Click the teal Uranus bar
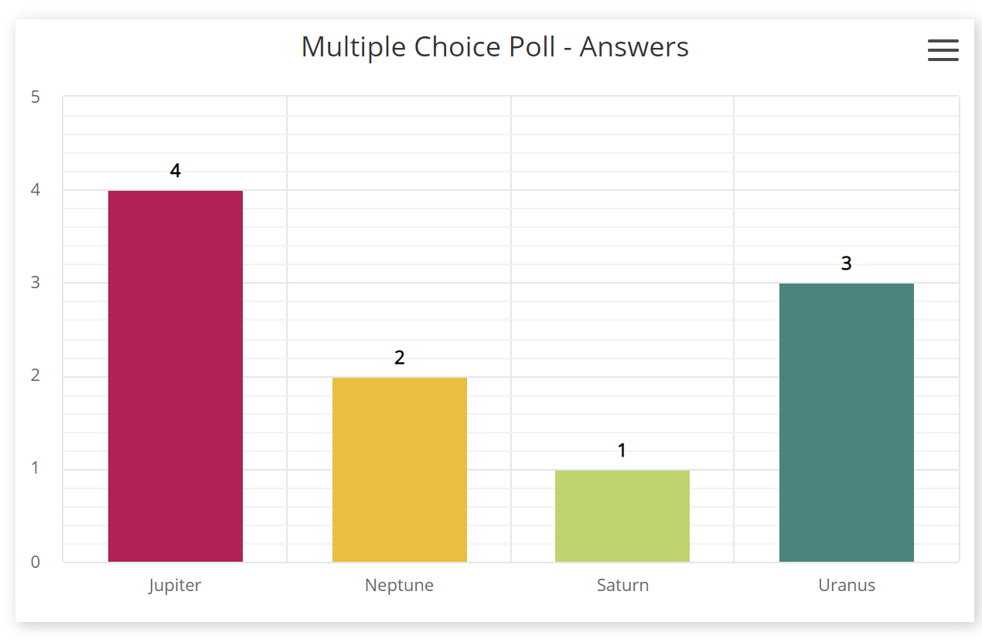This screenshot has width=982, height=639. coord(847,422)
